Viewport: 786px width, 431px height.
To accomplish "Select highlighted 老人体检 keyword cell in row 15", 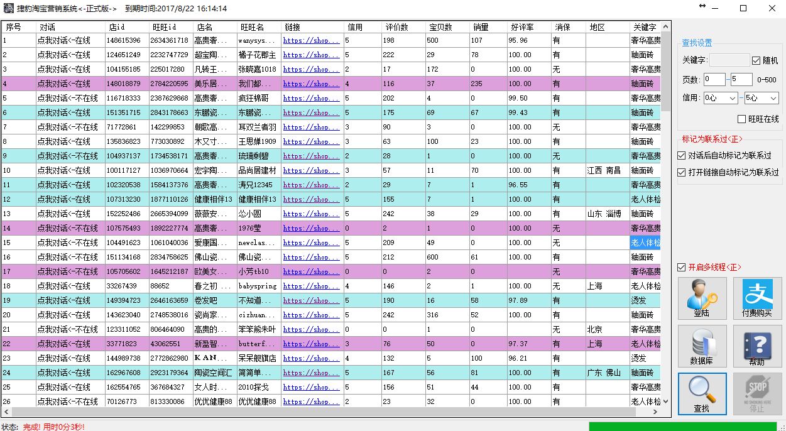I will 645,243.
